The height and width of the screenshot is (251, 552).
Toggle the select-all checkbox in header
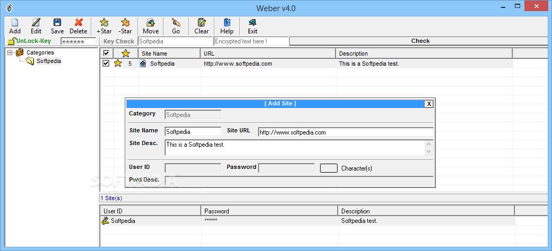click(106, 53)
